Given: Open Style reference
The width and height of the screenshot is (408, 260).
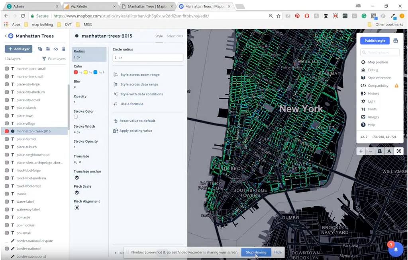Looking at the screenshot, I should pyautogui.click(x=376, y=78).
